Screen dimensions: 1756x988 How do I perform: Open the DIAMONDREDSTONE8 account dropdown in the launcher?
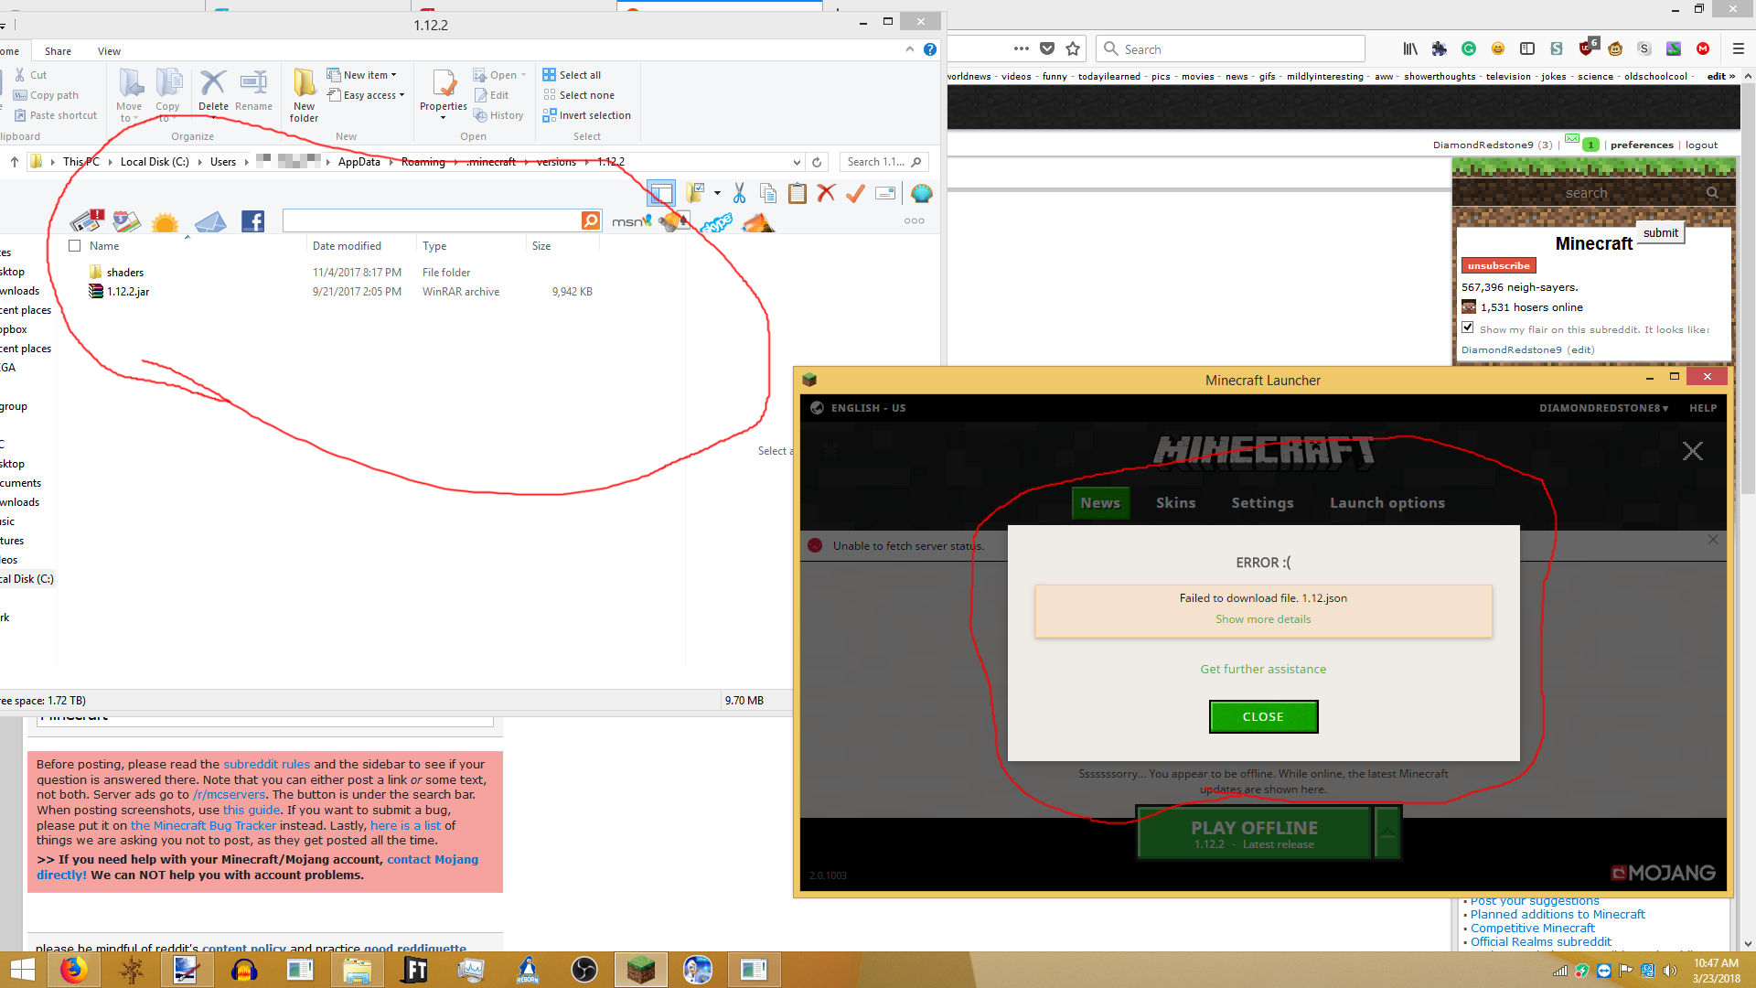click(1603, 408)
